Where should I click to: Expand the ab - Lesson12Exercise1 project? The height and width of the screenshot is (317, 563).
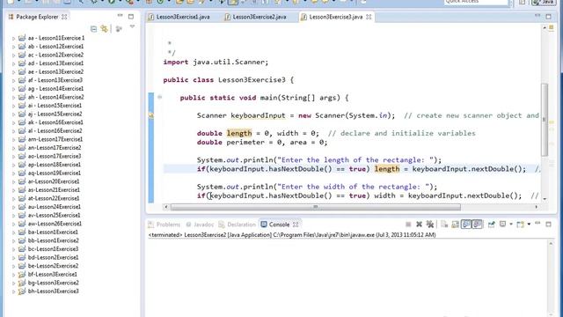pyautogui.click(x=14, y=47)
